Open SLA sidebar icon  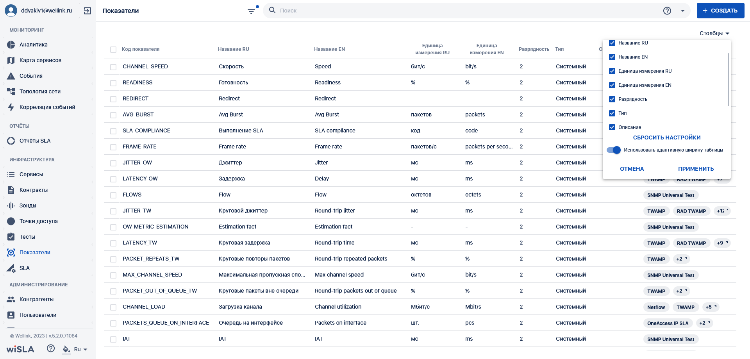[x=11, y=268]
